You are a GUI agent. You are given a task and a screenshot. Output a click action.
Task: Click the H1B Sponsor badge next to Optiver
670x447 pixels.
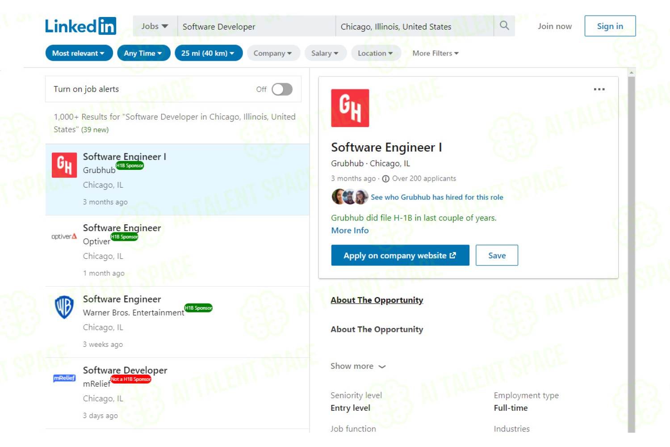(124, 236)
